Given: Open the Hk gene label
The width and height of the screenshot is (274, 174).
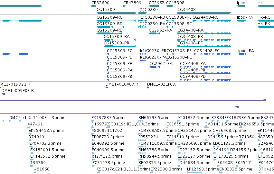Looking at the screenshot, I should click(260, 3).
